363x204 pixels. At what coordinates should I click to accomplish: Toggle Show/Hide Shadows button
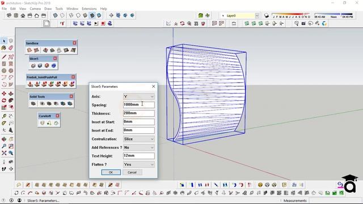pos(267,15)
